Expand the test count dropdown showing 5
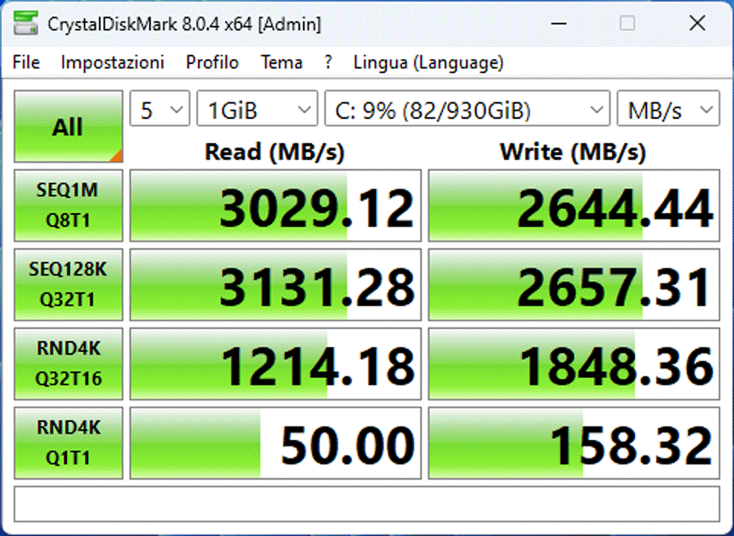 (x=160, y=109)
